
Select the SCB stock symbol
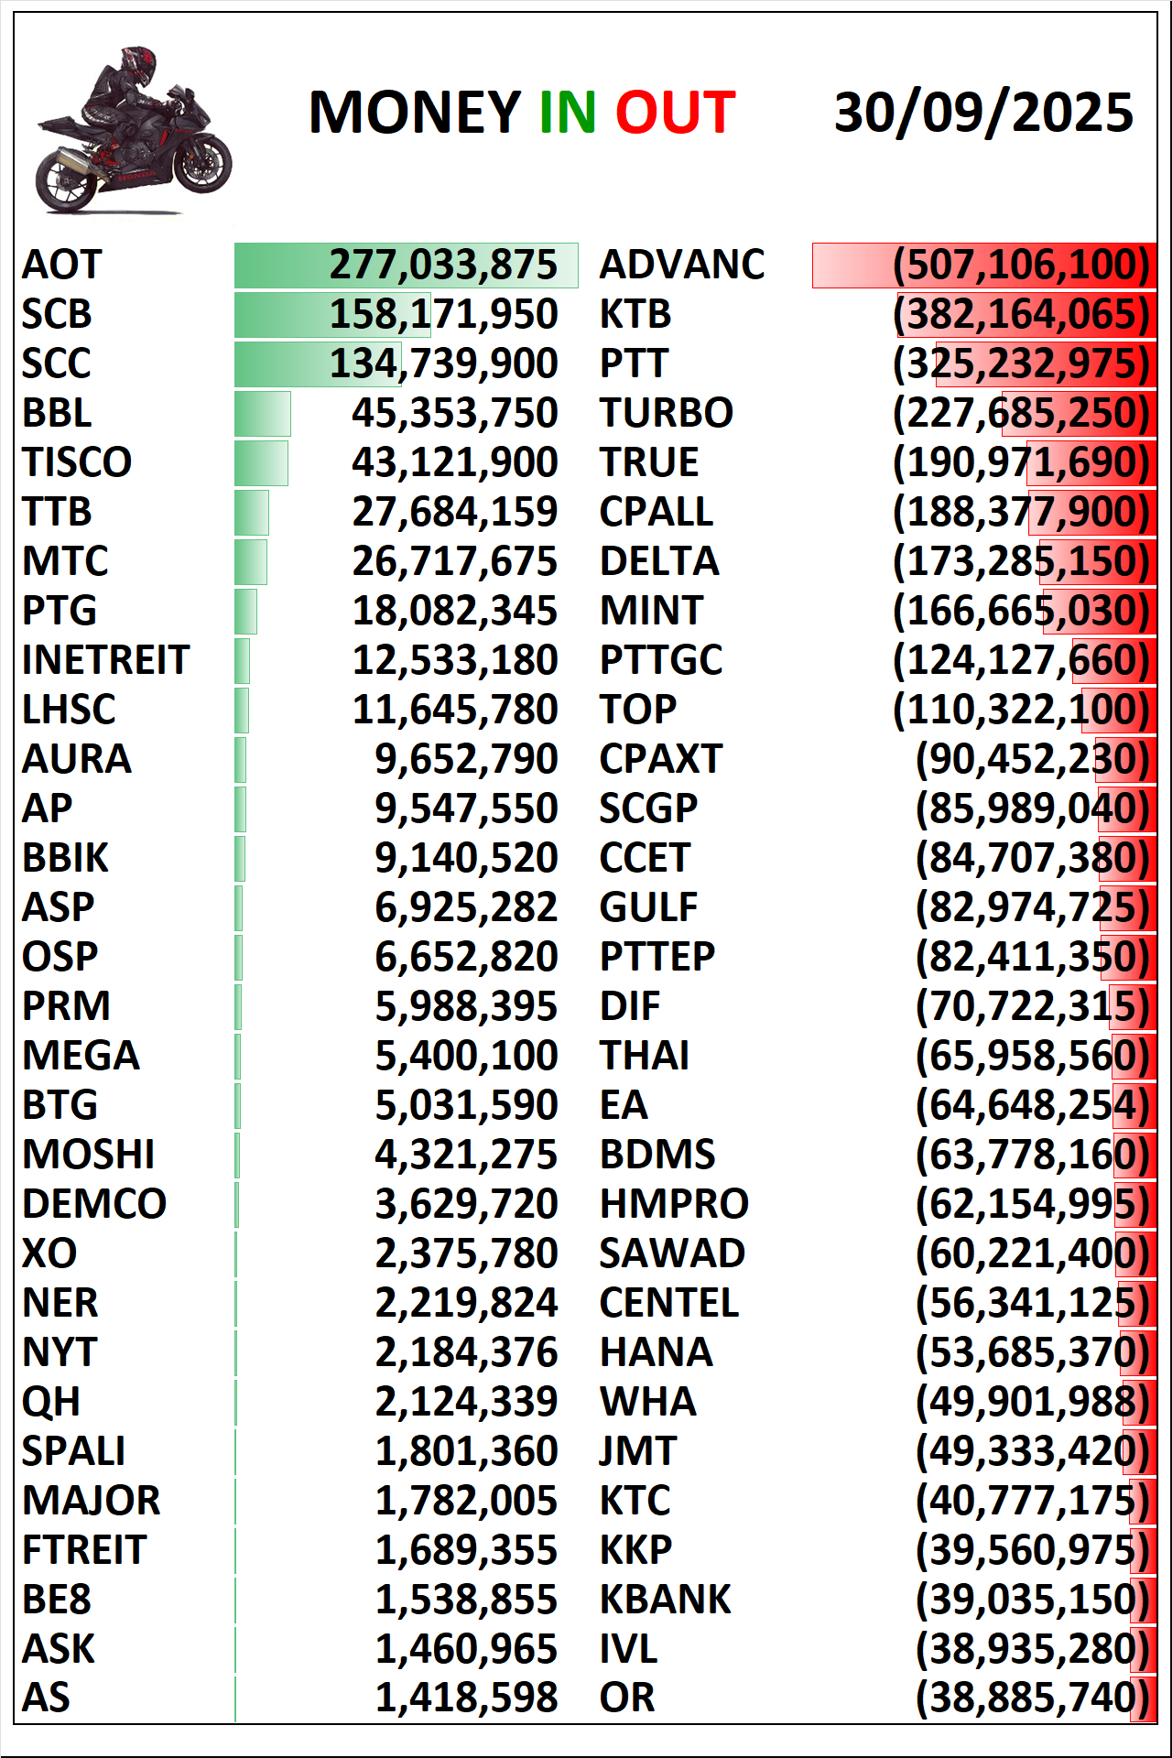click(x=57, y=315)
